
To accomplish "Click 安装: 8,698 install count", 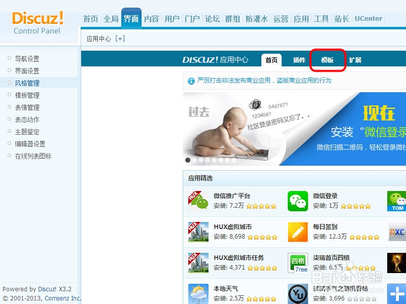I will click(229, 236).
